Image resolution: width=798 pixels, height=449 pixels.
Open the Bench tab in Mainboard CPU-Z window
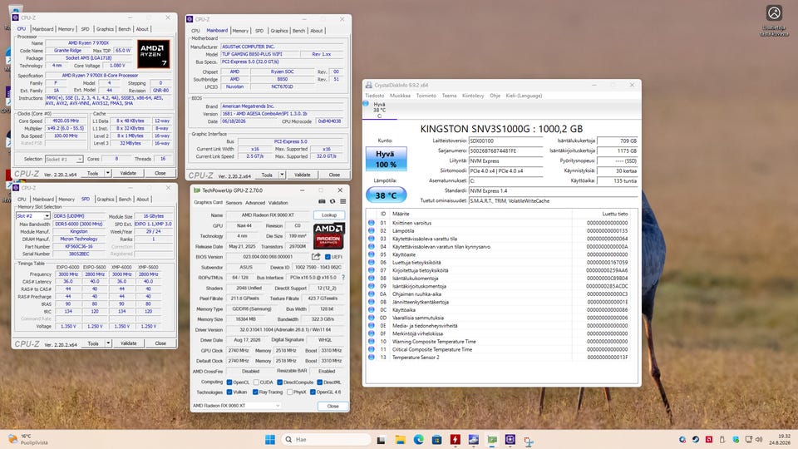pos(298,31)
